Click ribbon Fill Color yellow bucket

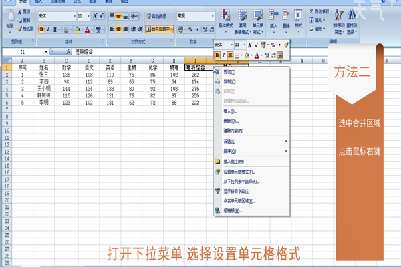pyautogui.click(x=78, y=29)
